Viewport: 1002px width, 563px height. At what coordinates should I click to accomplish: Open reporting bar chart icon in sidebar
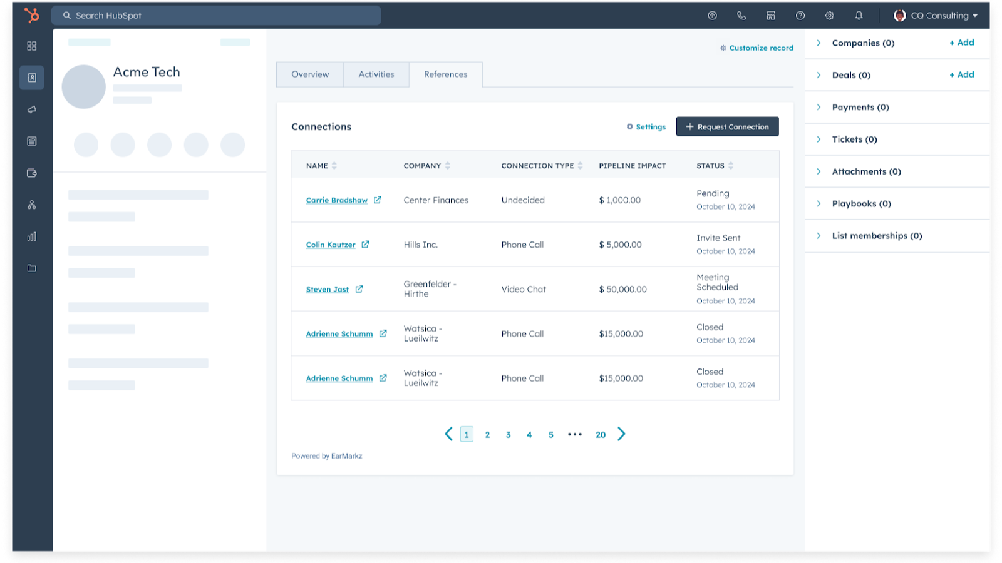32,236
